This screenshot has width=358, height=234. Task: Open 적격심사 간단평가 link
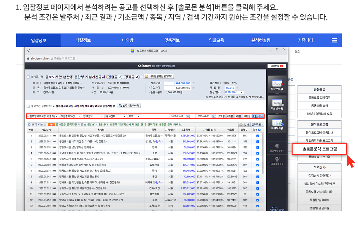click(x=319, y=175)
